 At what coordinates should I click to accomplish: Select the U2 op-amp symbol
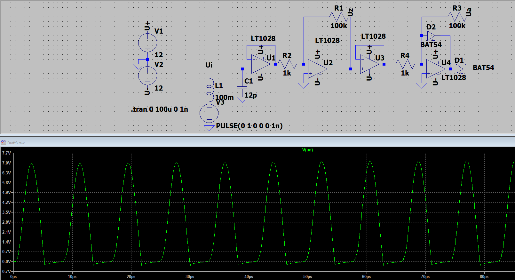318,69
